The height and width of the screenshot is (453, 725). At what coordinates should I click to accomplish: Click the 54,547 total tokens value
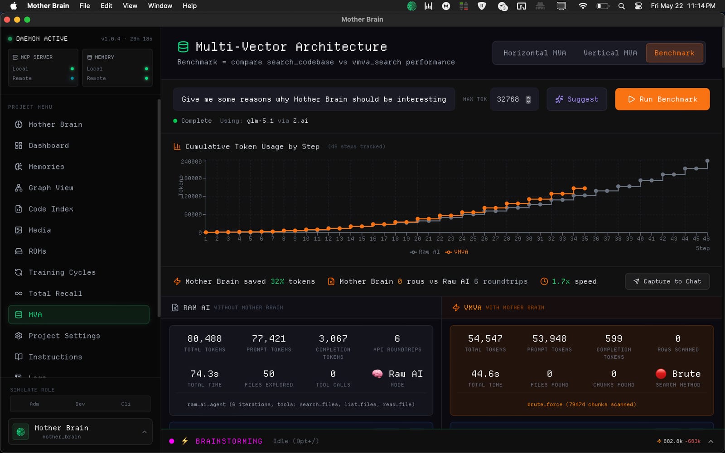coord(485,339)
